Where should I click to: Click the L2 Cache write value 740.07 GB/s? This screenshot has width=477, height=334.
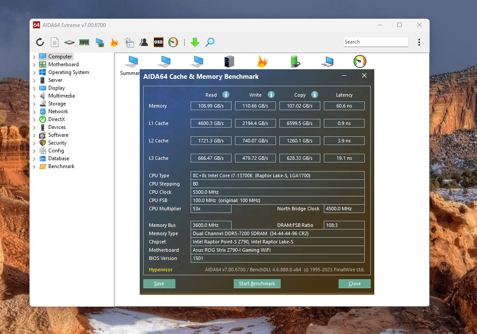tap(255, 141)
